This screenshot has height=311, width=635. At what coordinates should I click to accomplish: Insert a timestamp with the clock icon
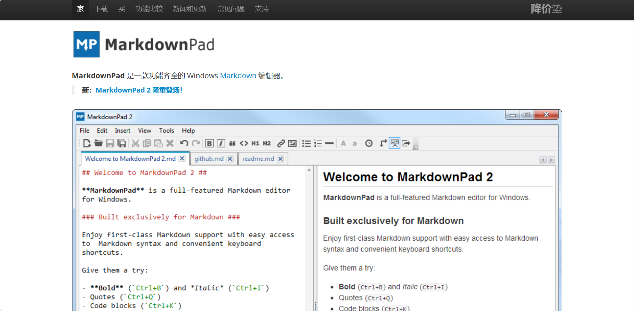click(369, 143)
